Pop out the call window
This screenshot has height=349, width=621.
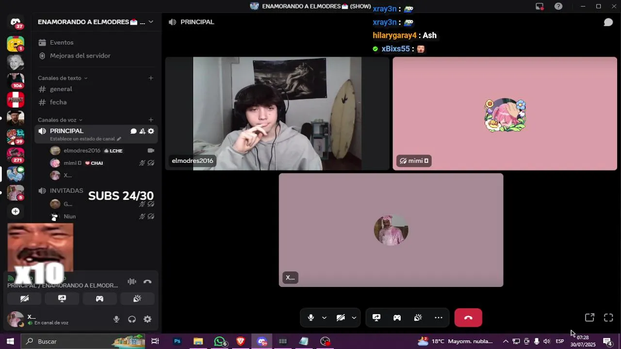(589, 317)
